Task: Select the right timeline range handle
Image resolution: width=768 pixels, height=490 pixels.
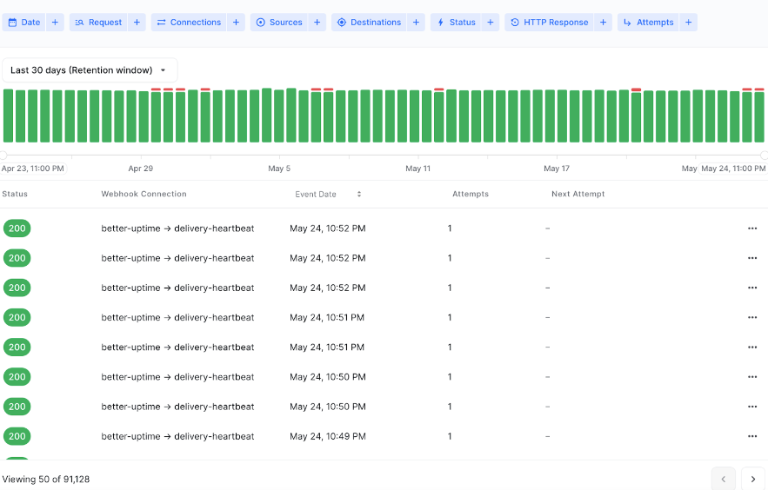Action: (x=764, y=156)
